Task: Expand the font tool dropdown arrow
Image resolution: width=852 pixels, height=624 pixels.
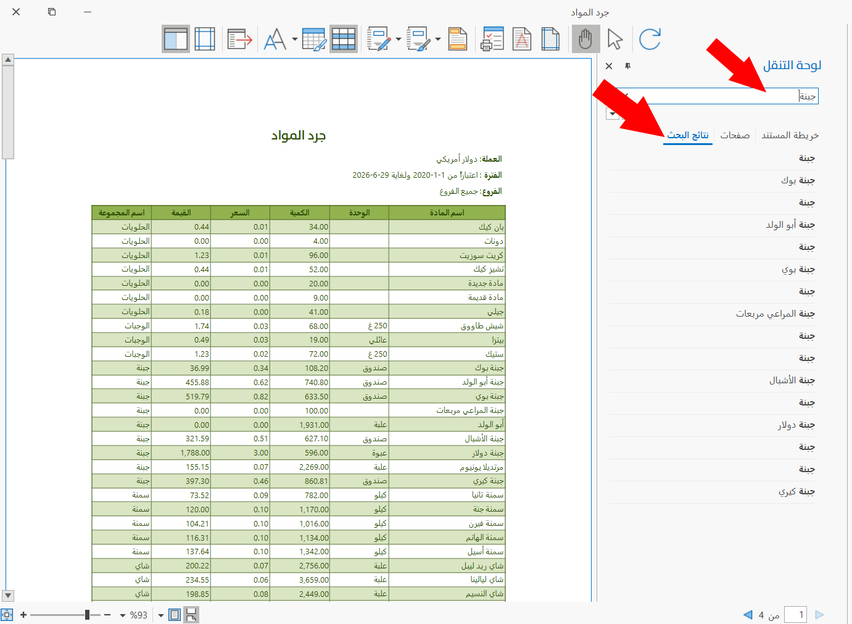Action: (294, 39)
